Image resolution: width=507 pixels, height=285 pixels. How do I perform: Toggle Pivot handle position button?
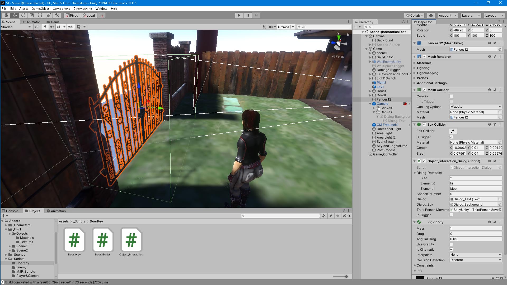point(72,15)
